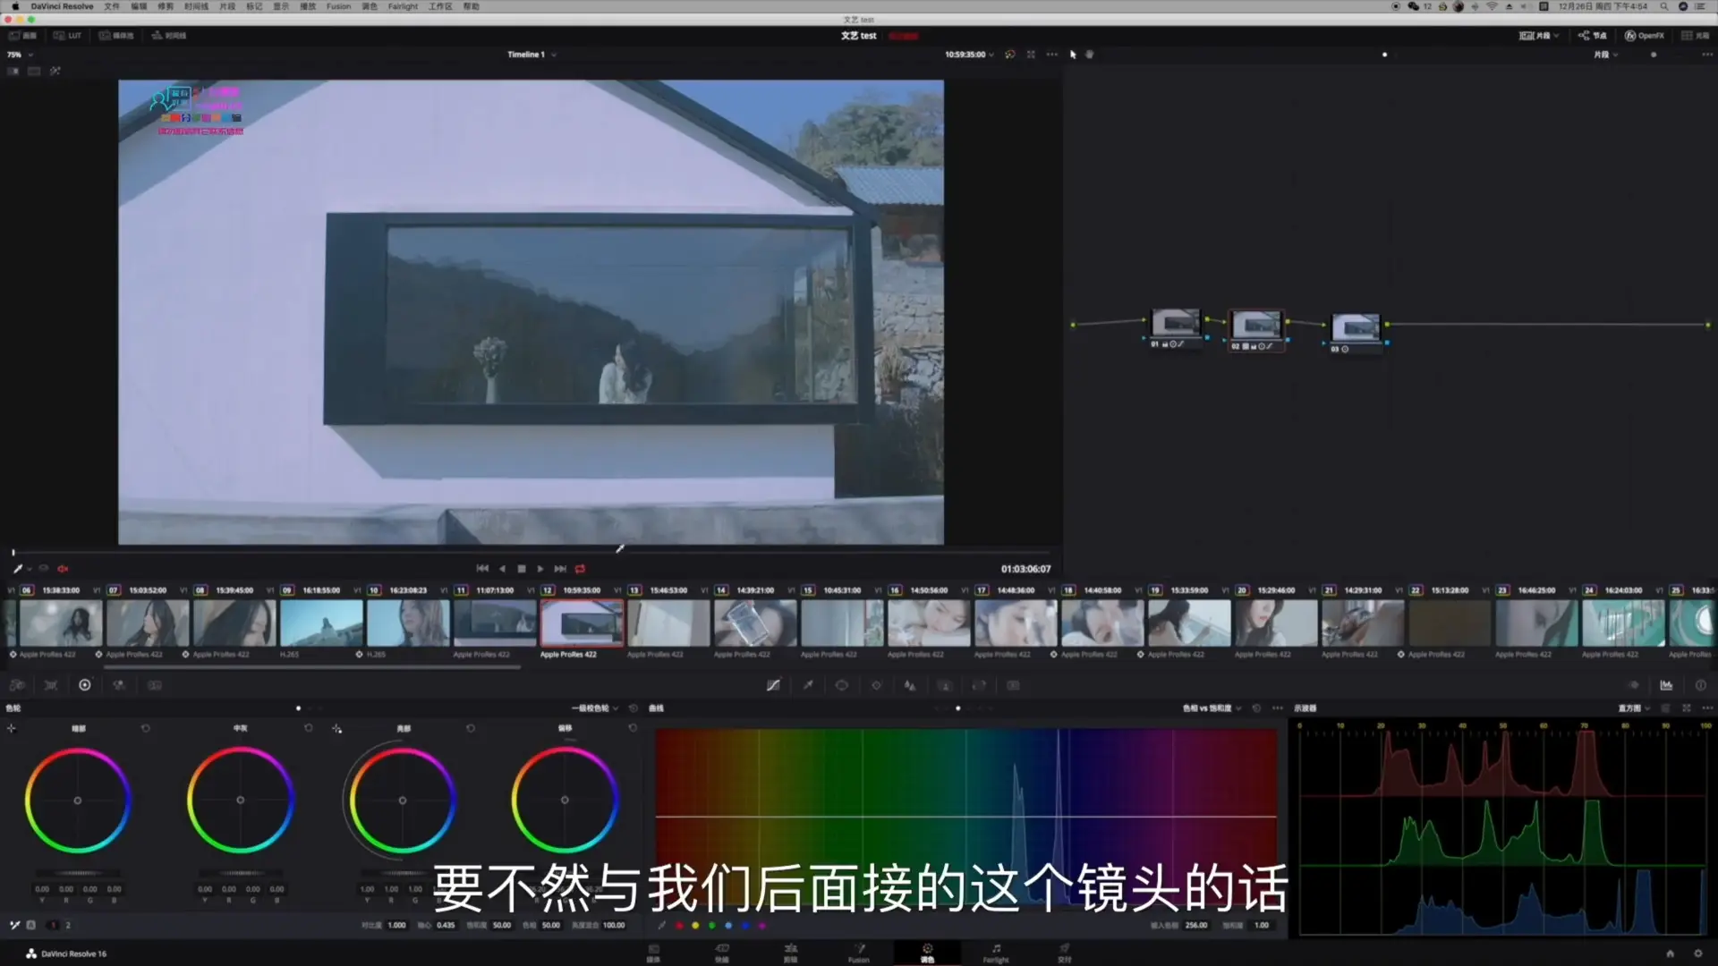Open macOS Spotlight search icon
Image resolution: width=1718 pixels, height=966 pixels.
(1664, 6)
